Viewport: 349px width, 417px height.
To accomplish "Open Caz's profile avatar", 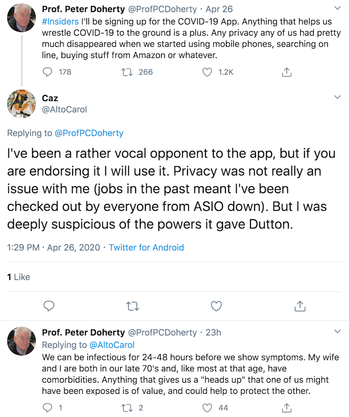I will coord(21,104).
